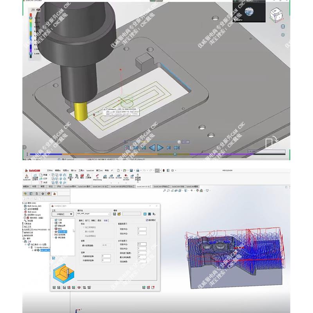The height and width of the screenshot is (313, 313).
Task: Toggle the checkbox before the red cube item in the CAM tree
Action: tap(25, 218)
